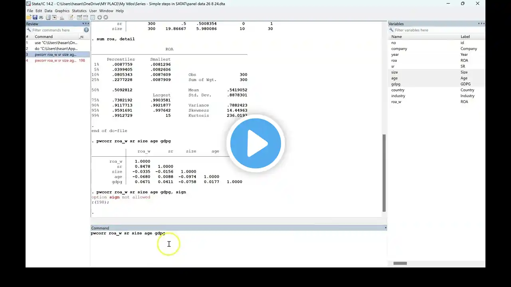Click the r(198); error code link
Viewport: 511px width, 287px height.
click(100, 202)
